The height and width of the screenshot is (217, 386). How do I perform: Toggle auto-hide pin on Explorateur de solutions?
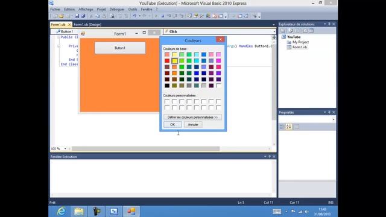point(329,24)
